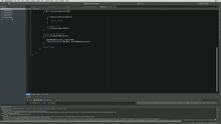Click the spinning status icon beside restoring packages text
Viewport: 221px width, 124px height.
click(x=85, y=4)
